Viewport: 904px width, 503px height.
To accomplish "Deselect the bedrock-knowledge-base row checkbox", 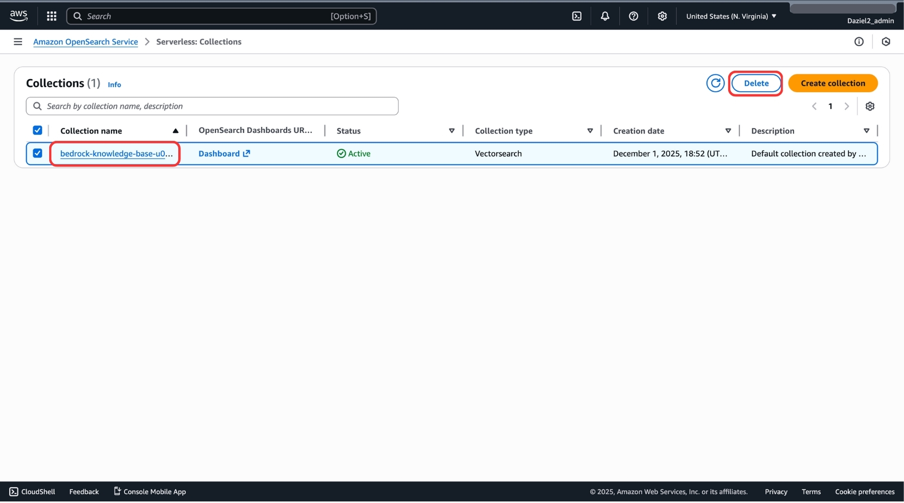I will tap(38, 153).
